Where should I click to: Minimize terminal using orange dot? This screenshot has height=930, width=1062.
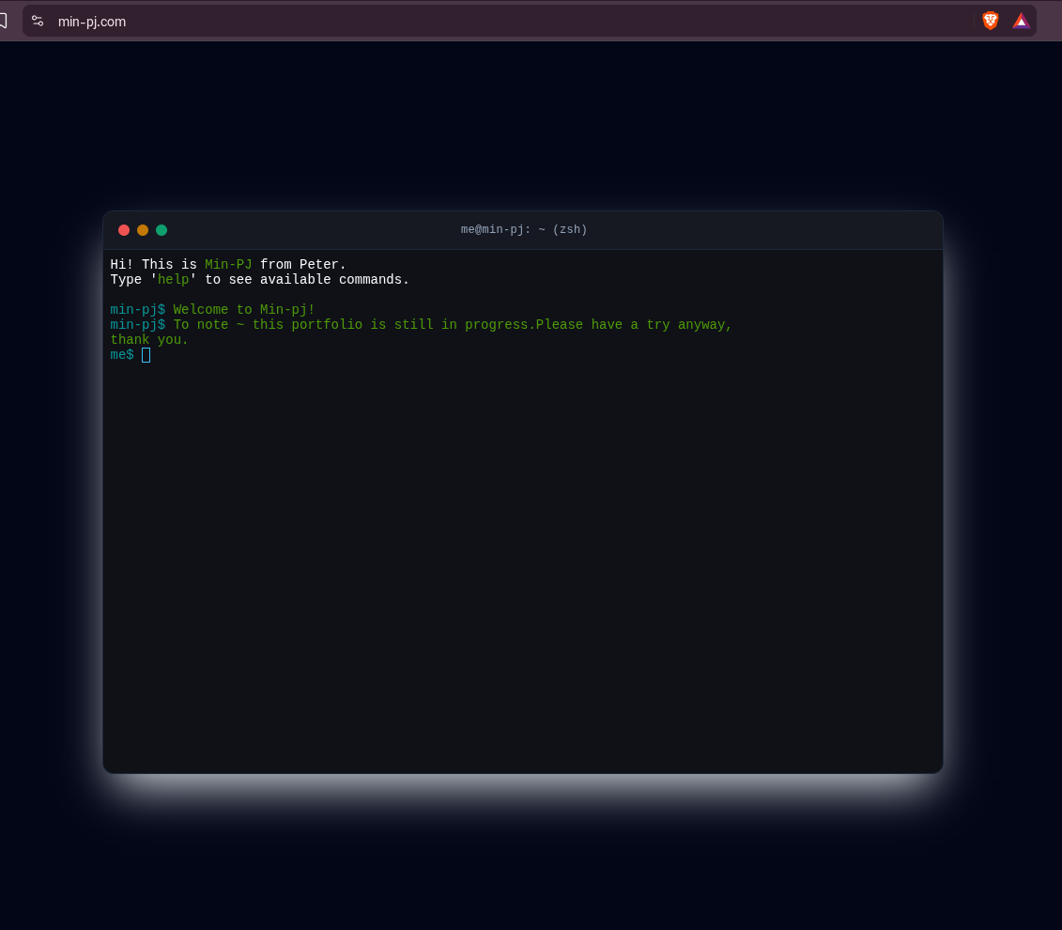pos(143,230)
